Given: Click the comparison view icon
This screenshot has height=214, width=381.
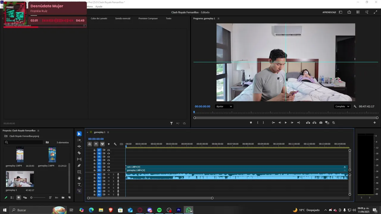Looking at the screenshot, I should [327, 122].
